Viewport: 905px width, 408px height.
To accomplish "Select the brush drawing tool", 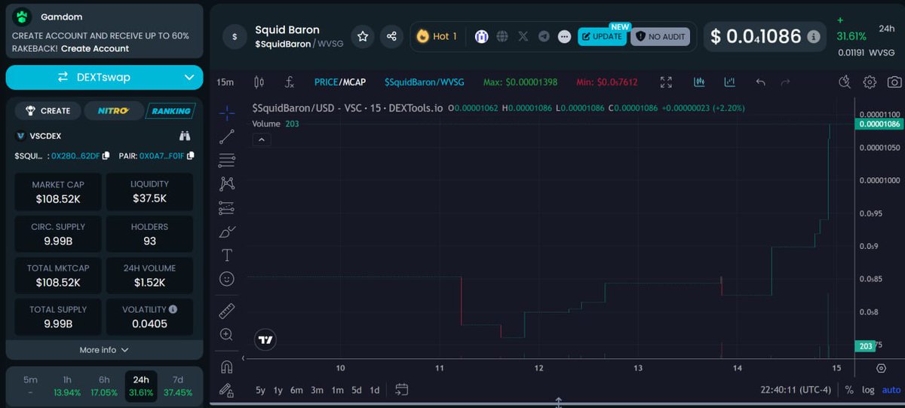I will 226,231.
